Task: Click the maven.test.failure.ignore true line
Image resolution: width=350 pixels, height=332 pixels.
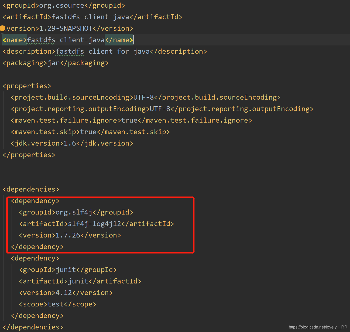Action: pyautogui.click(x=131, y=120)
